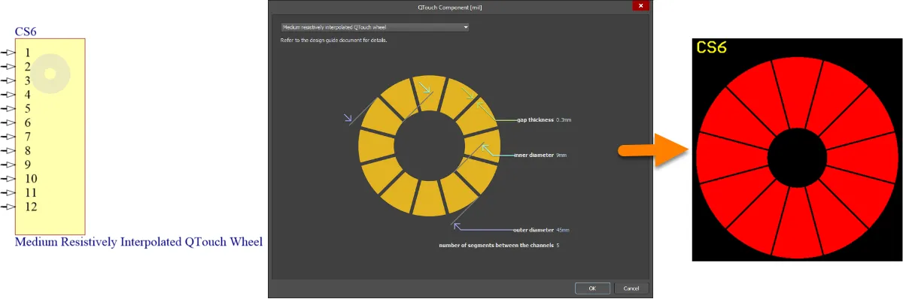Select pin 3 on the CS6 symbol
This screenshot has height=299, width=903.
point(15,80)
